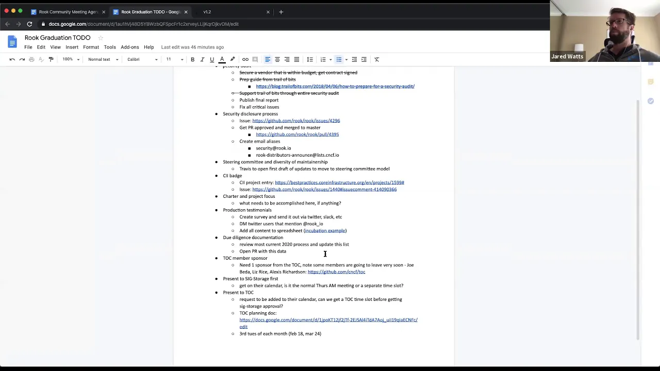Justify the text alignment

tap(296, 59)
